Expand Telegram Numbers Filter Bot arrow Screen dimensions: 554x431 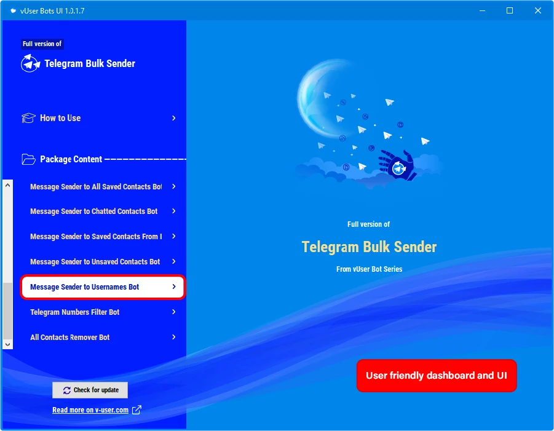pos(174,312)
